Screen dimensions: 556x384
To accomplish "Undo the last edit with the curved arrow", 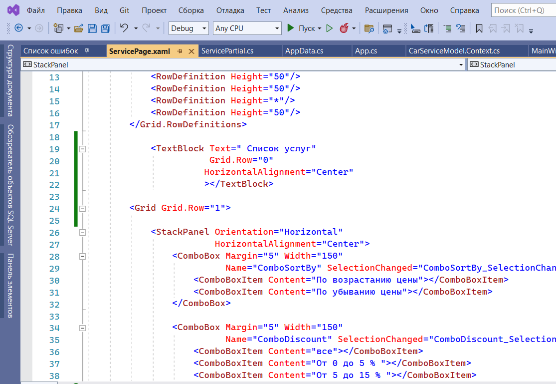I will (124, 27).
